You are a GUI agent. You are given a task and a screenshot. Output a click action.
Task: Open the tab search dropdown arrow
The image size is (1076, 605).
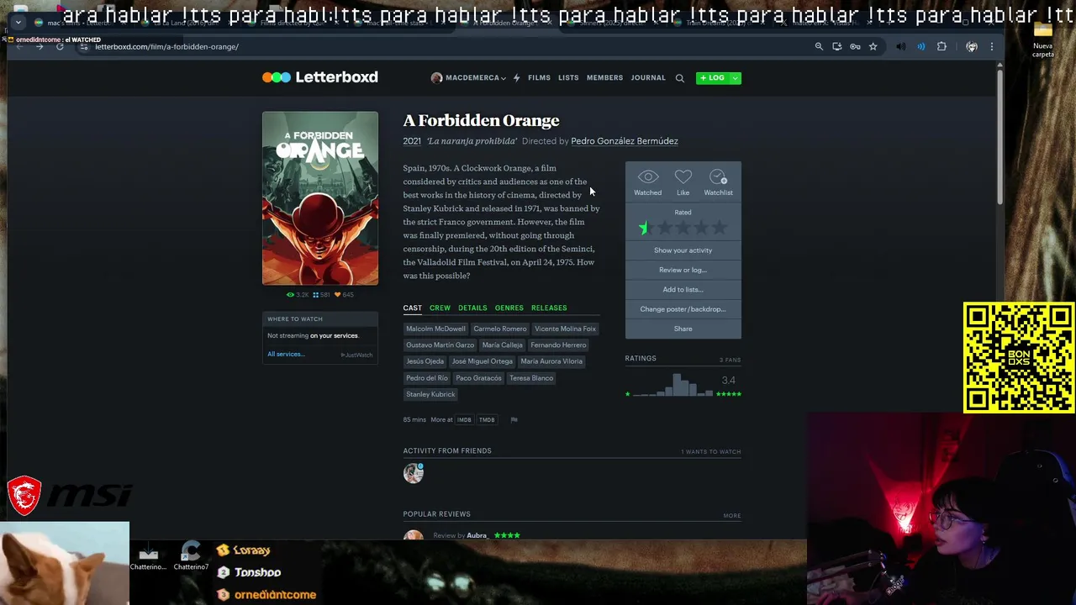pos(18,23)
